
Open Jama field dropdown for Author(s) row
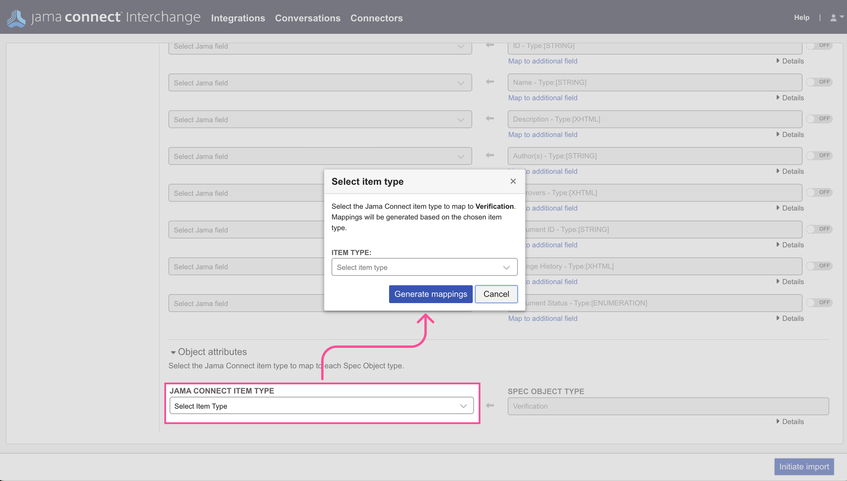pyautogui.click(x=320, y=156)
